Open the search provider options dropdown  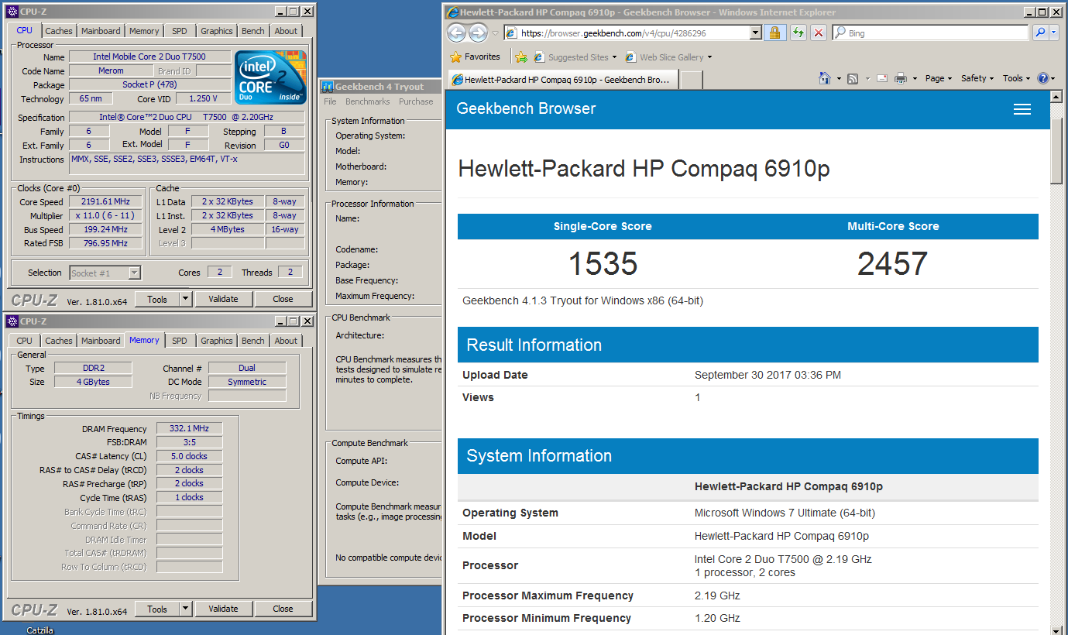tap(1055, 33)
